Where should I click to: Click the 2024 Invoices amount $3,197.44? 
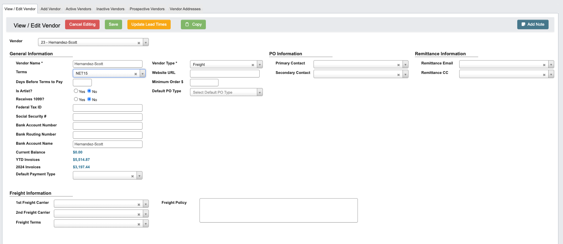click(x=81, y=167)
